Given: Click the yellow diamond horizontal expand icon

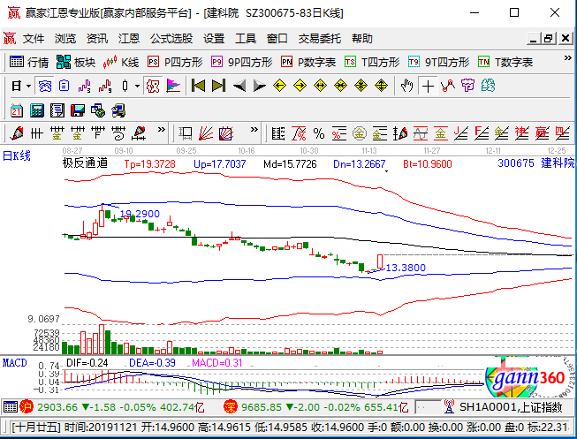Looking at the screenshot, I should [x=320, y=86].
